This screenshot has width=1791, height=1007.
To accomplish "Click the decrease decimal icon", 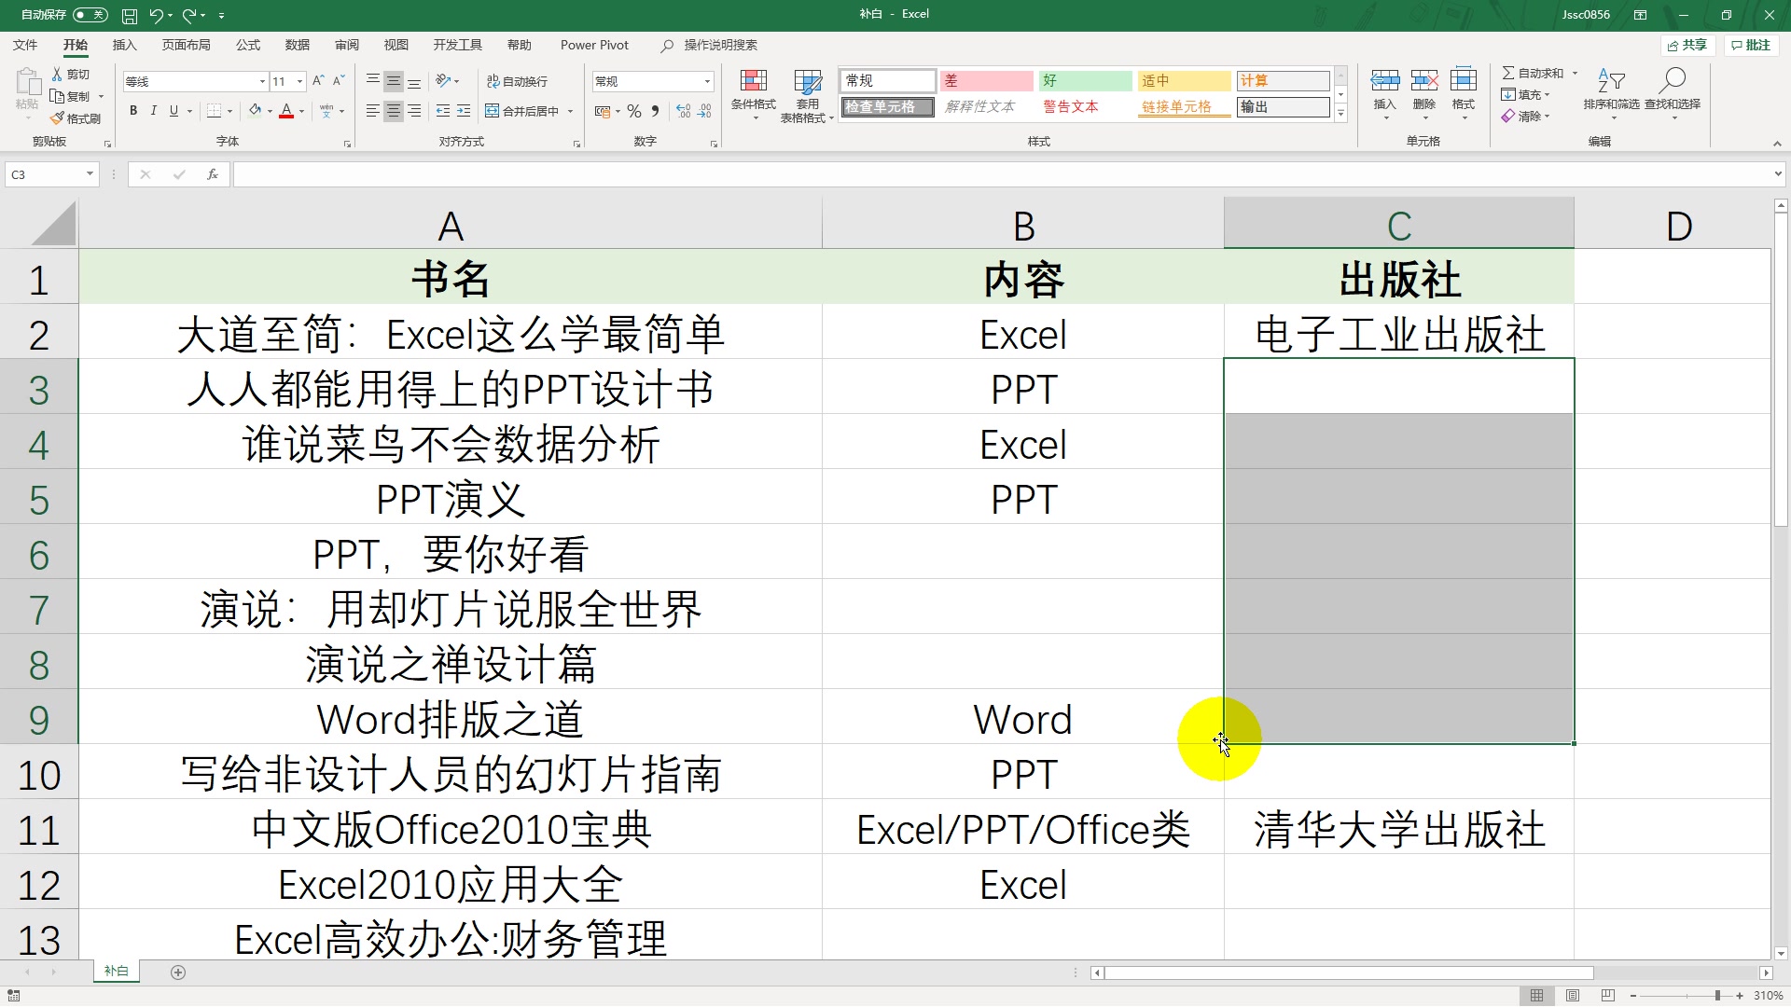I will (705, 111).
